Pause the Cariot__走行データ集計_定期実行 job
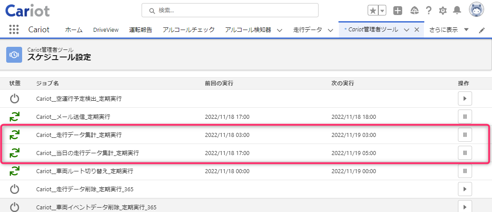 click(x=465, y=135)
